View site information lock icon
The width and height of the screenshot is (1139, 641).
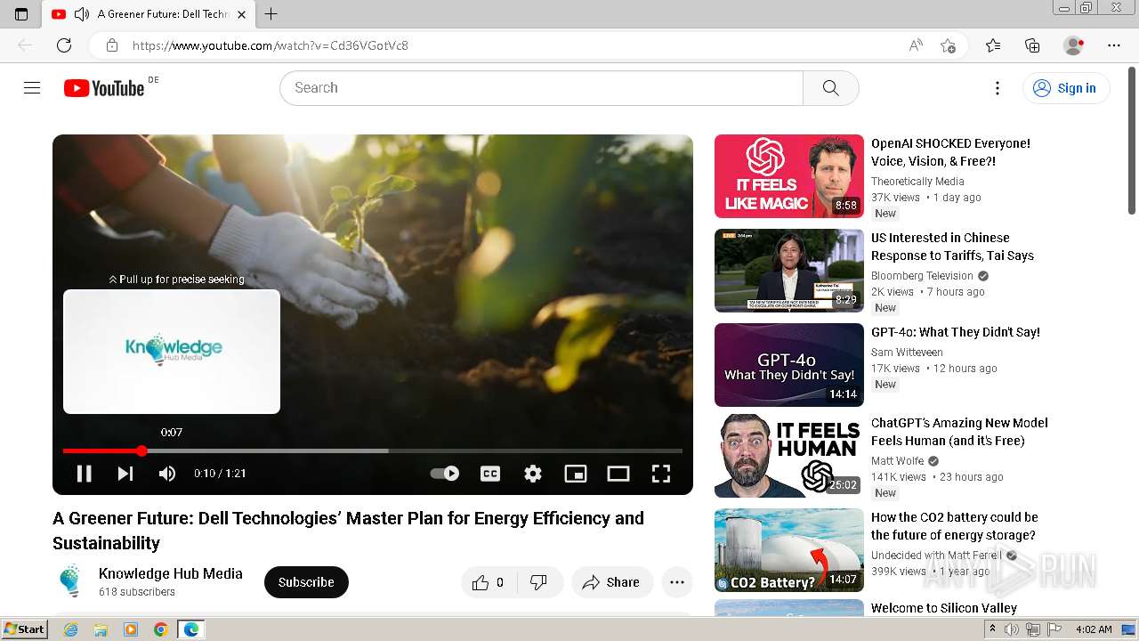(112, 45)
